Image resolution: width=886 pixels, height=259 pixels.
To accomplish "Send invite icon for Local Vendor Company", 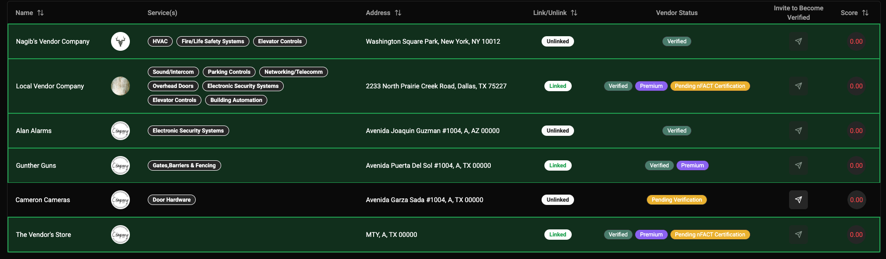I will click(x=798, y=86).
